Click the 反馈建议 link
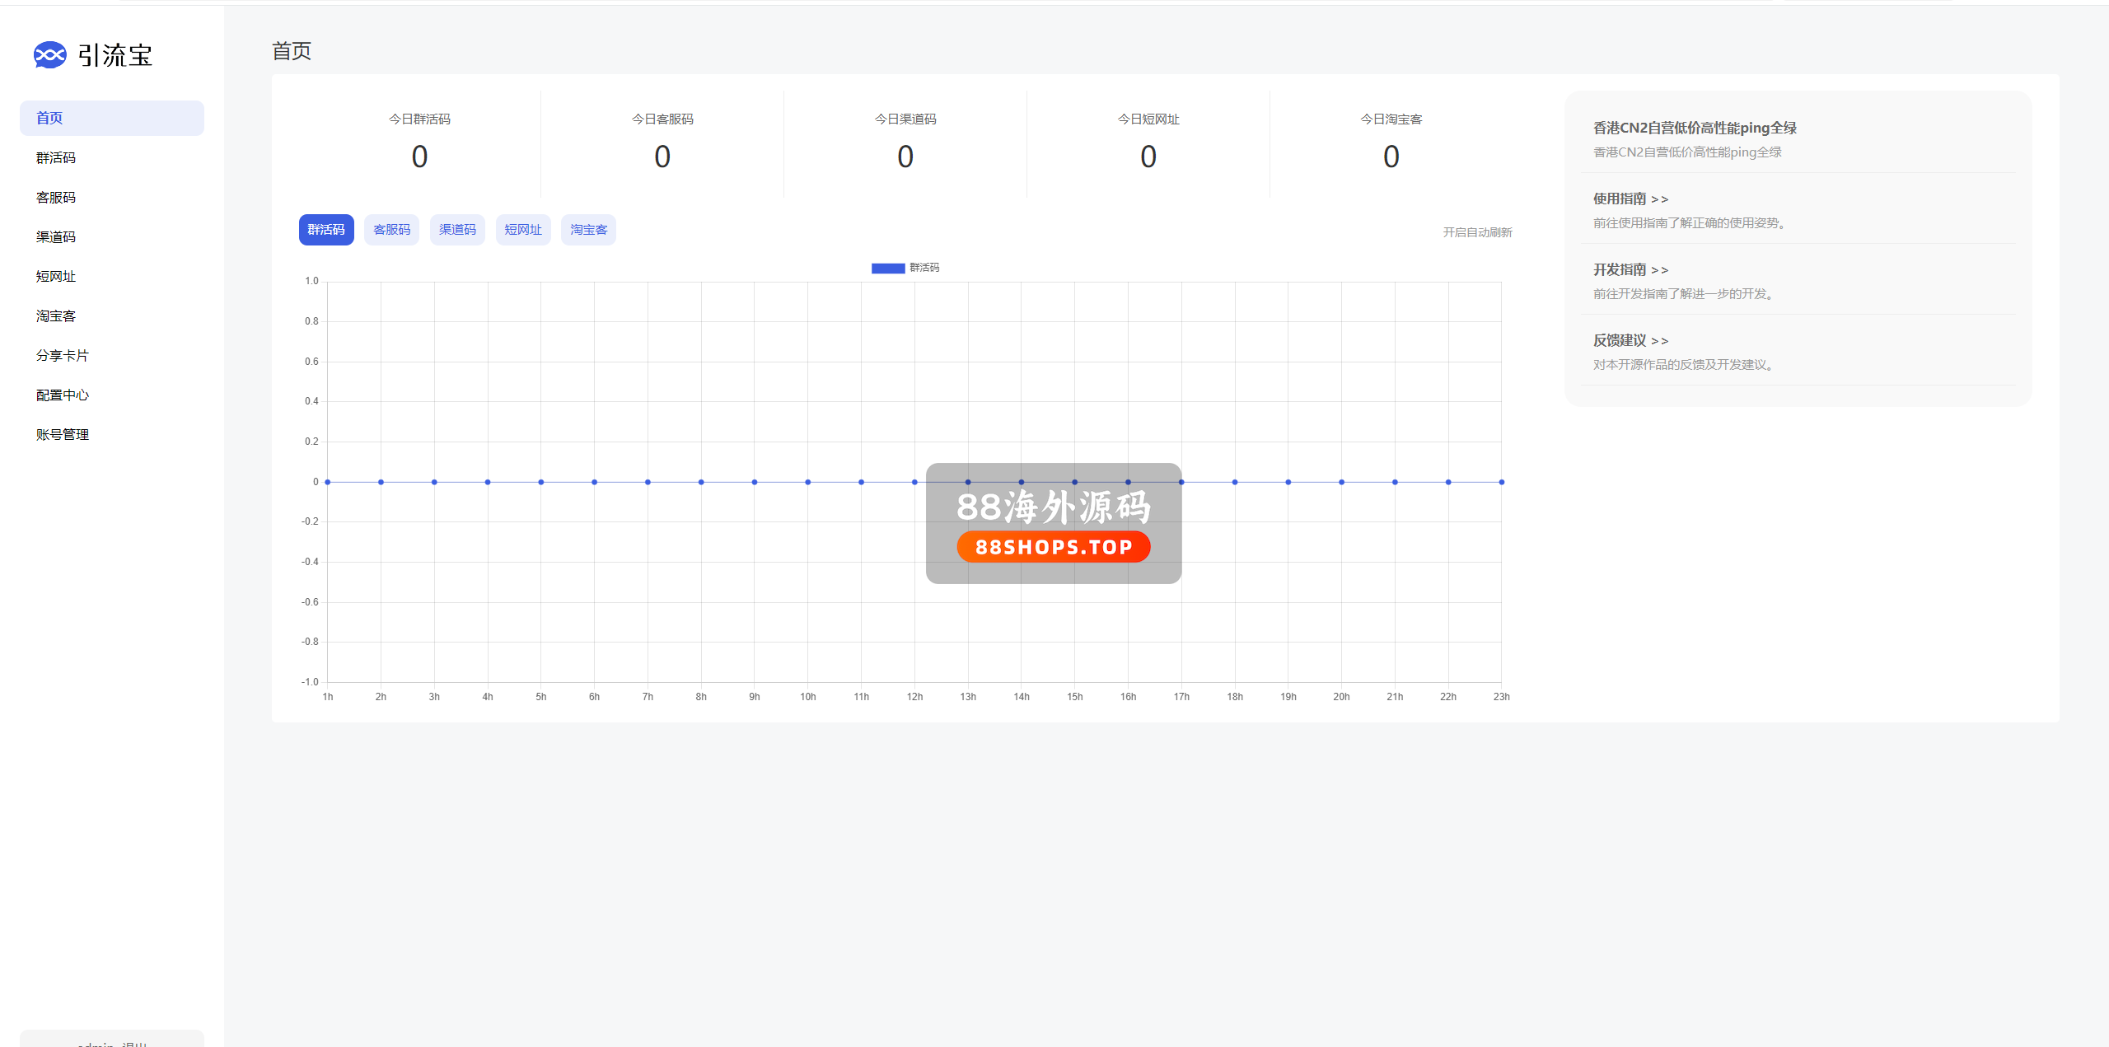 tap(1630, 340)
